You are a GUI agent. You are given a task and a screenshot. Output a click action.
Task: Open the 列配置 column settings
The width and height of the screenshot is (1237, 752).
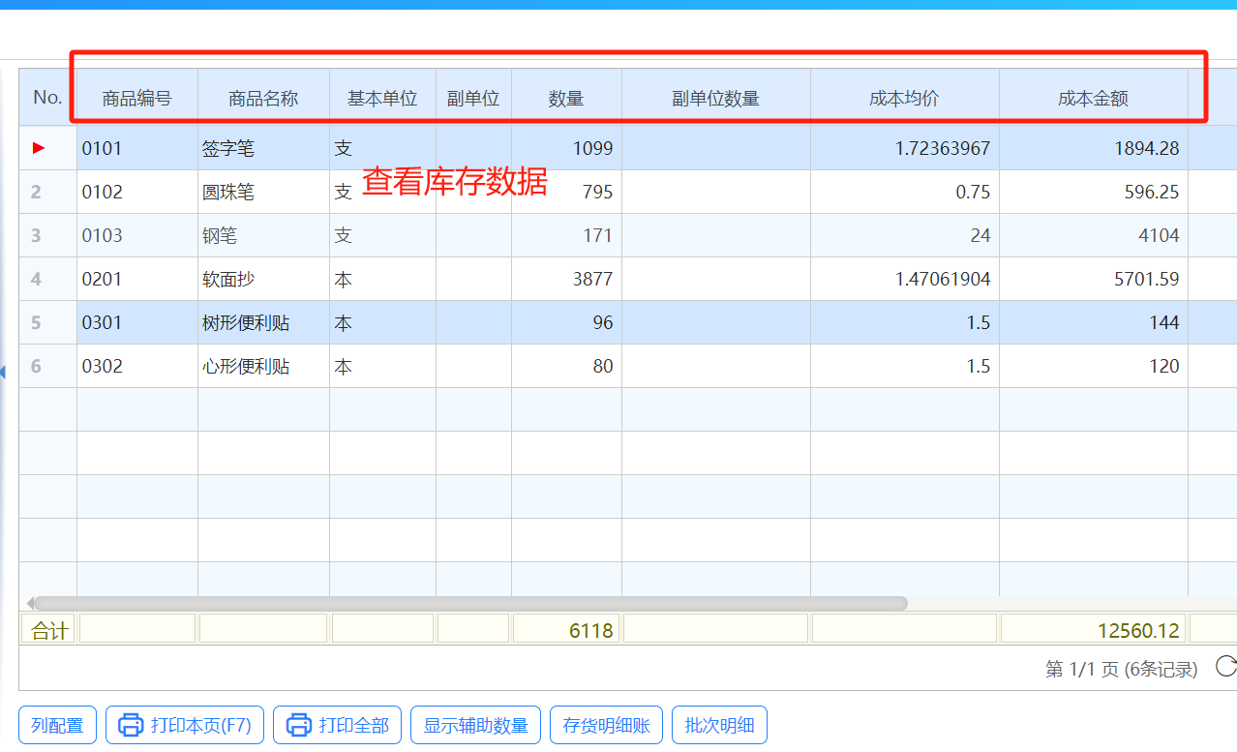57,725
